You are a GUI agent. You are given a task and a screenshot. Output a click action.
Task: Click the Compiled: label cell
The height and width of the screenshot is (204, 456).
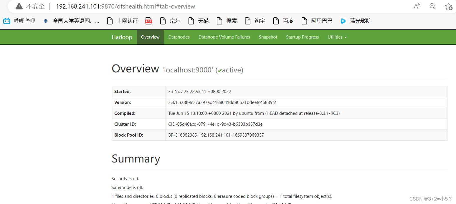(139, 113)
